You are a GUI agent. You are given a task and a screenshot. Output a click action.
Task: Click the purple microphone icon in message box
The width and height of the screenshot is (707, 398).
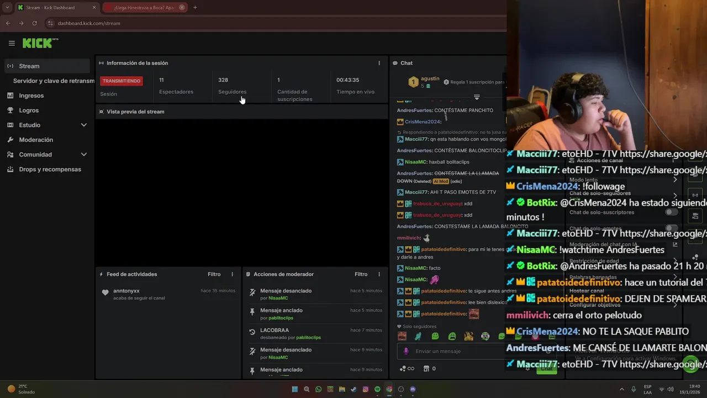pyautogui.click(x=407, y=351)
